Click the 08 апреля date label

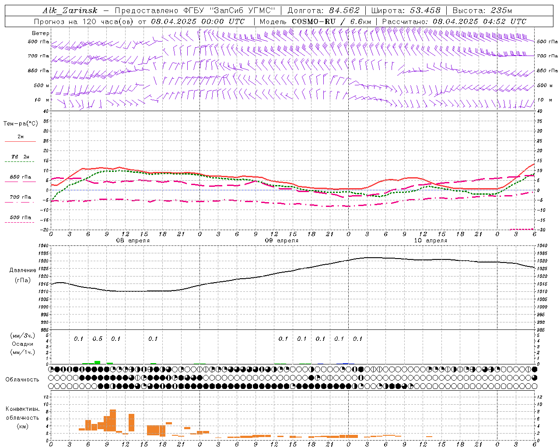[133, 241]
